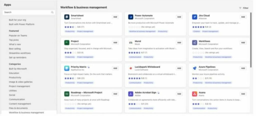
Task: Open the Jira Cloud app icon
Action: click(x=194, y=17)
